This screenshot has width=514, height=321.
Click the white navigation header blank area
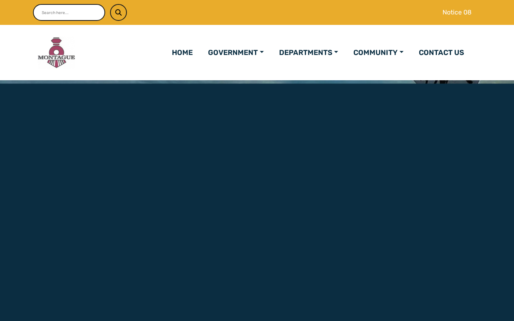pos(120,53)
